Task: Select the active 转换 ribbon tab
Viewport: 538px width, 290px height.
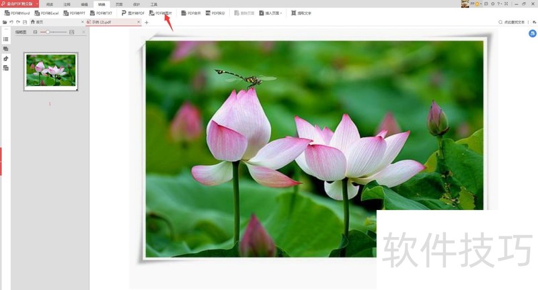Action: coord(102,5)
